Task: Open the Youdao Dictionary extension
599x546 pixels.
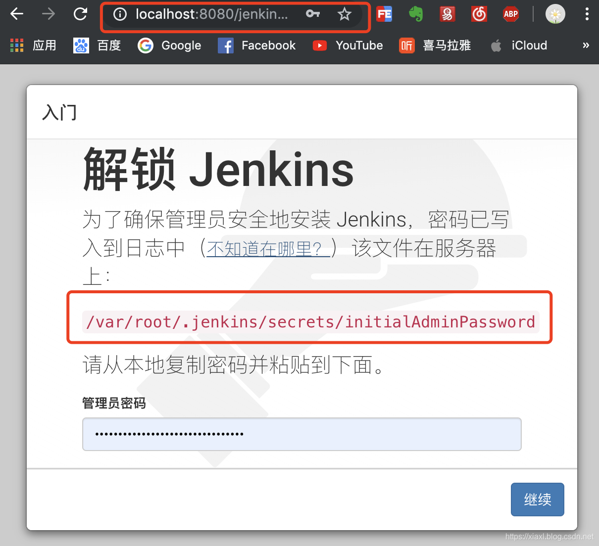Action: click(x=447, y=14)
